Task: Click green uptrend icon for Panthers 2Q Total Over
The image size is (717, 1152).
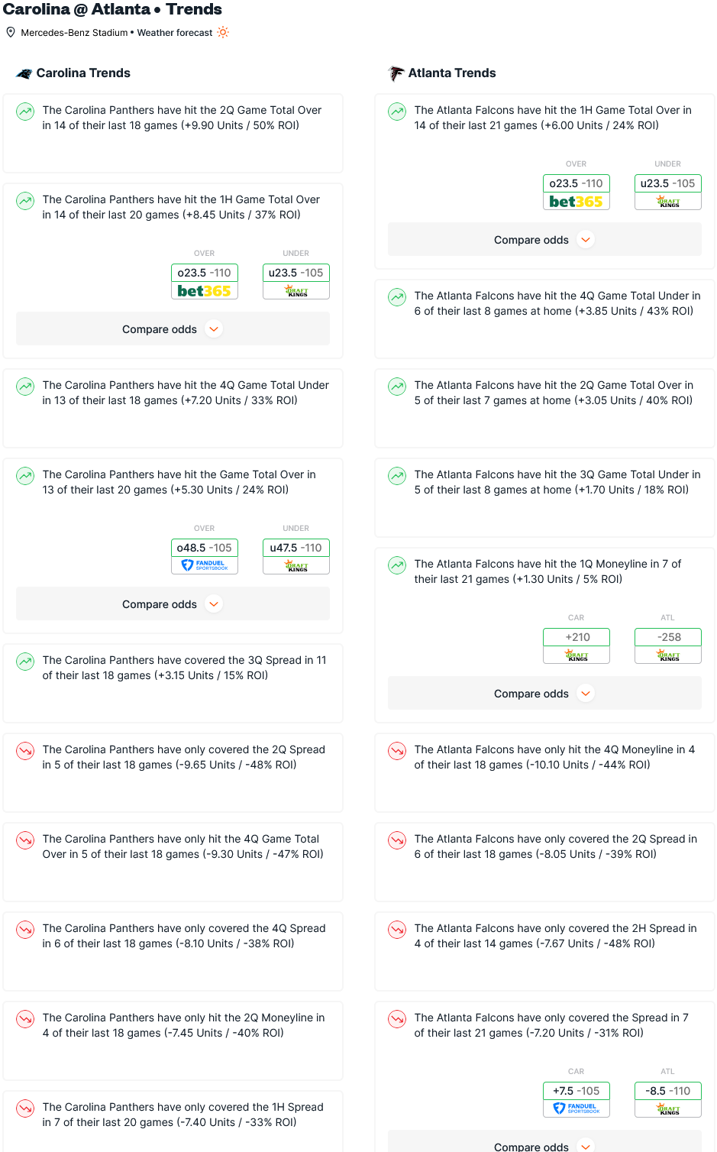Action: pyautogui.click(x=25, y=112)
